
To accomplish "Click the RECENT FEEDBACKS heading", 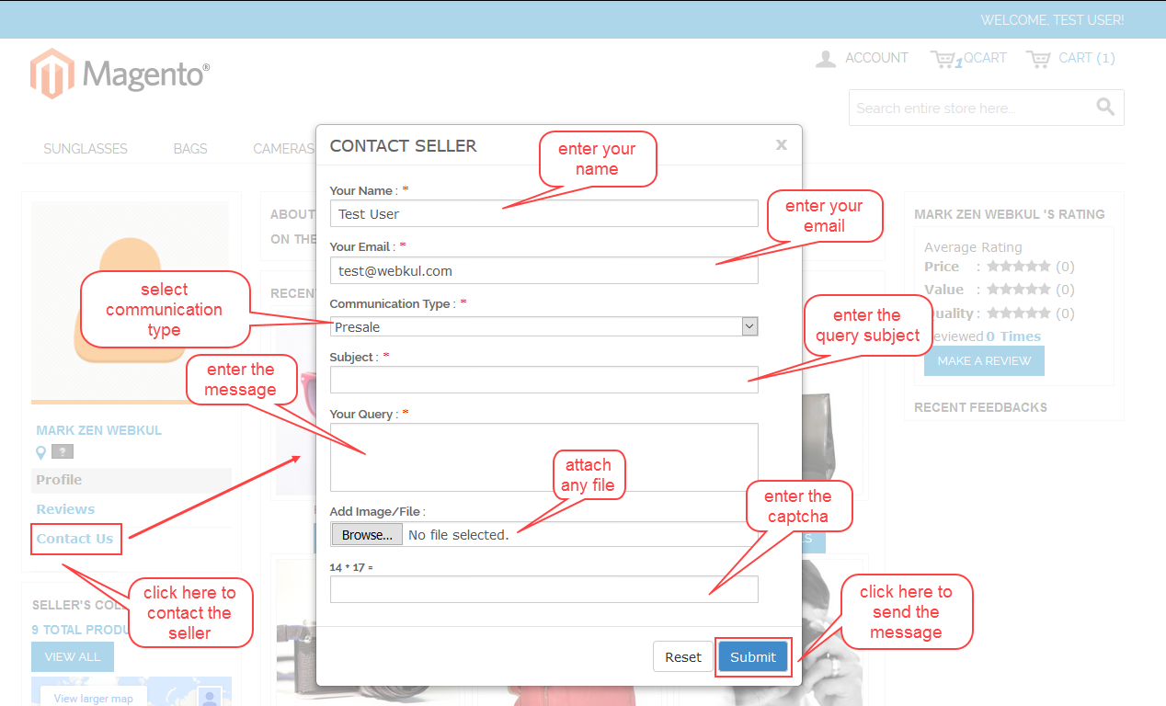I will [980, 407].
